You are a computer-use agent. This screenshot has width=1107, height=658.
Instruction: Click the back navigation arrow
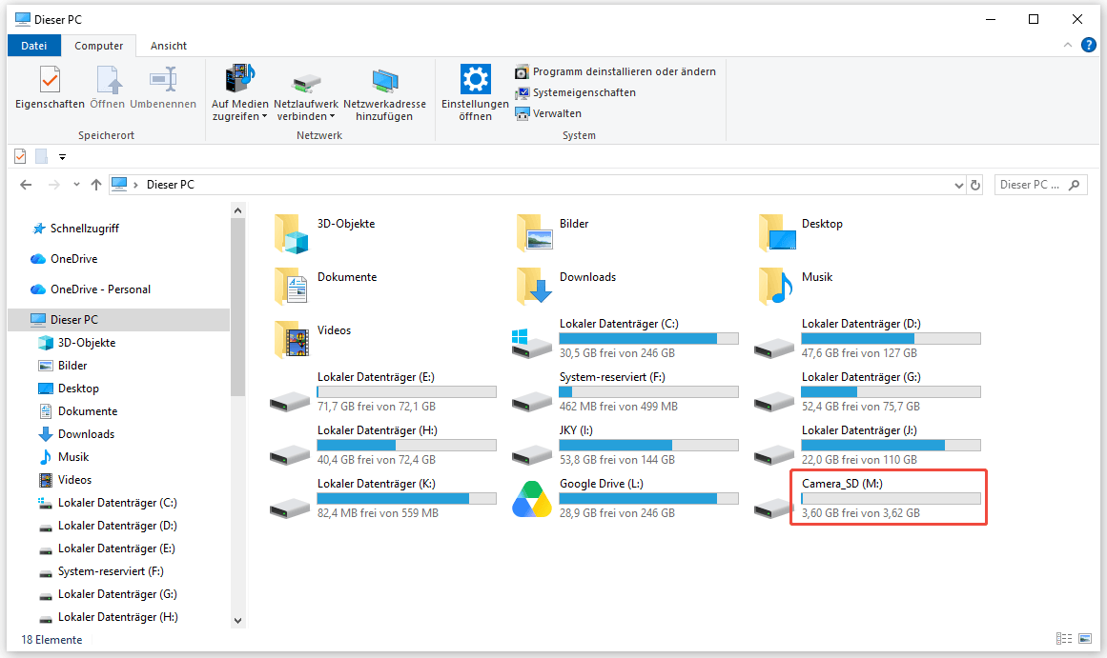pyautogui.click(x=26, y=185)
